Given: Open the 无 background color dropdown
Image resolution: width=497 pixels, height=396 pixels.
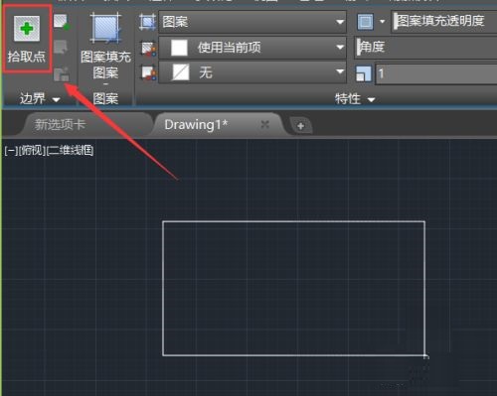Looking at the screenshot, I should tap(252, 72).
